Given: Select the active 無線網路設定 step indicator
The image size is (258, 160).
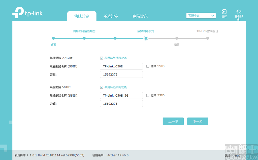Looking at the screenshot, I should pos(146,38).
